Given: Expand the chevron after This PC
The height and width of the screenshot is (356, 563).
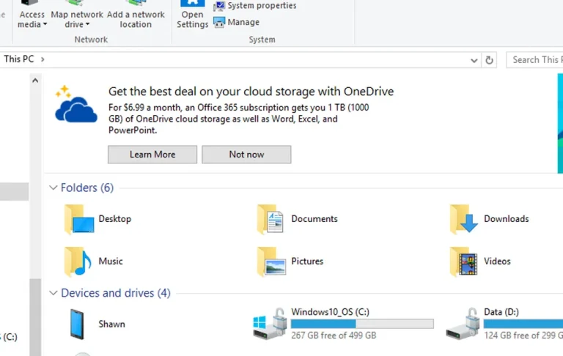Looking at the screenshot, I should point(43,59).
